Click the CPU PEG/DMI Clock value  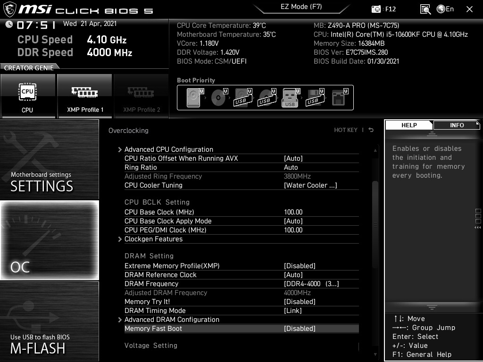[x=293, y=230]
